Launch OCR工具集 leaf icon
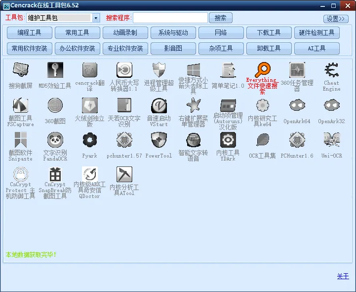The image size is (356, 292). click(263, 140)
